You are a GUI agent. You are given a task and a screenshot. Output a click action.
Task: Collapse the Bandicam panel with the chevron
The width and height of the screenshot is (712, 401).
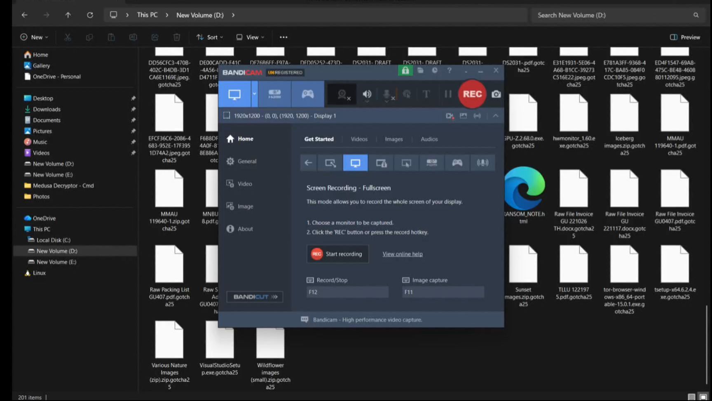click(496, 116)
